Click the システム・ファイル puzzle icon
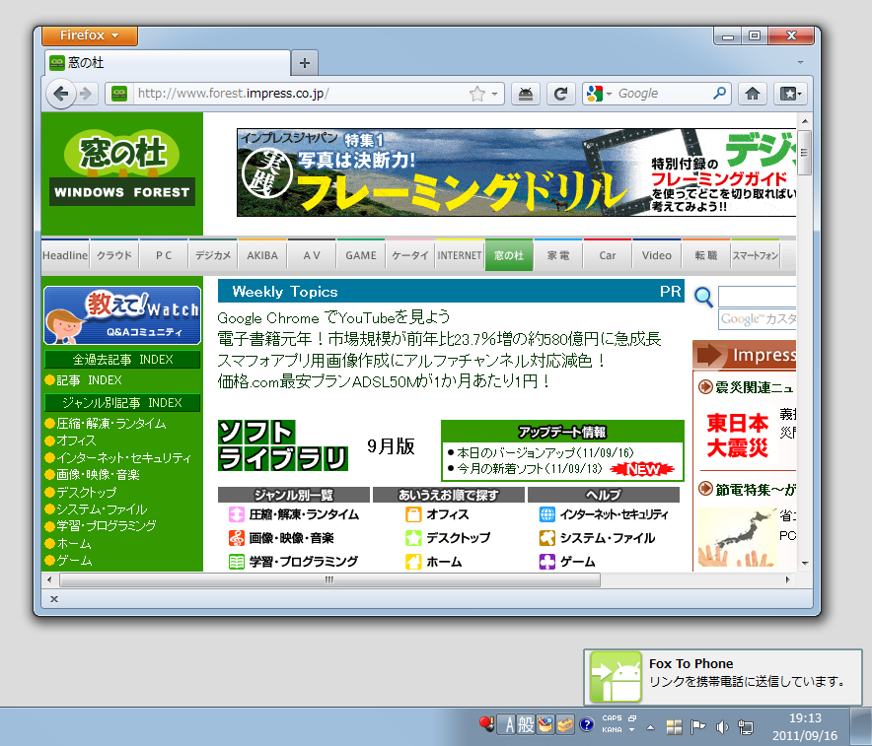Screen dimensions: 872x746 click(549, 537)
